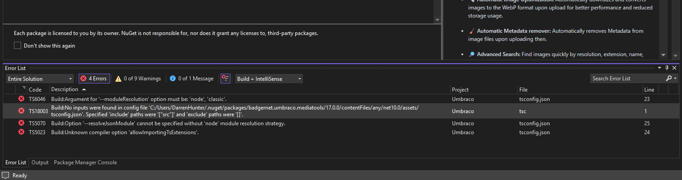Click the category grouping icon in the column header
The width and height of the screenshot is (682, 180).
pos(23,89)
